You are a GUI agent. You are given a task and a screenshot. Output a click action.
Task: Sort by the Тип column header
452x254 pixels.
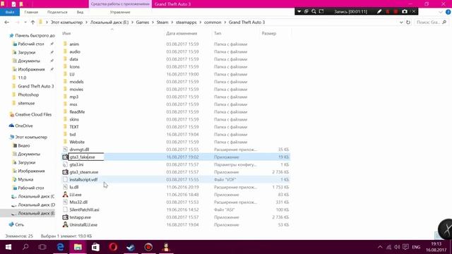218,33
